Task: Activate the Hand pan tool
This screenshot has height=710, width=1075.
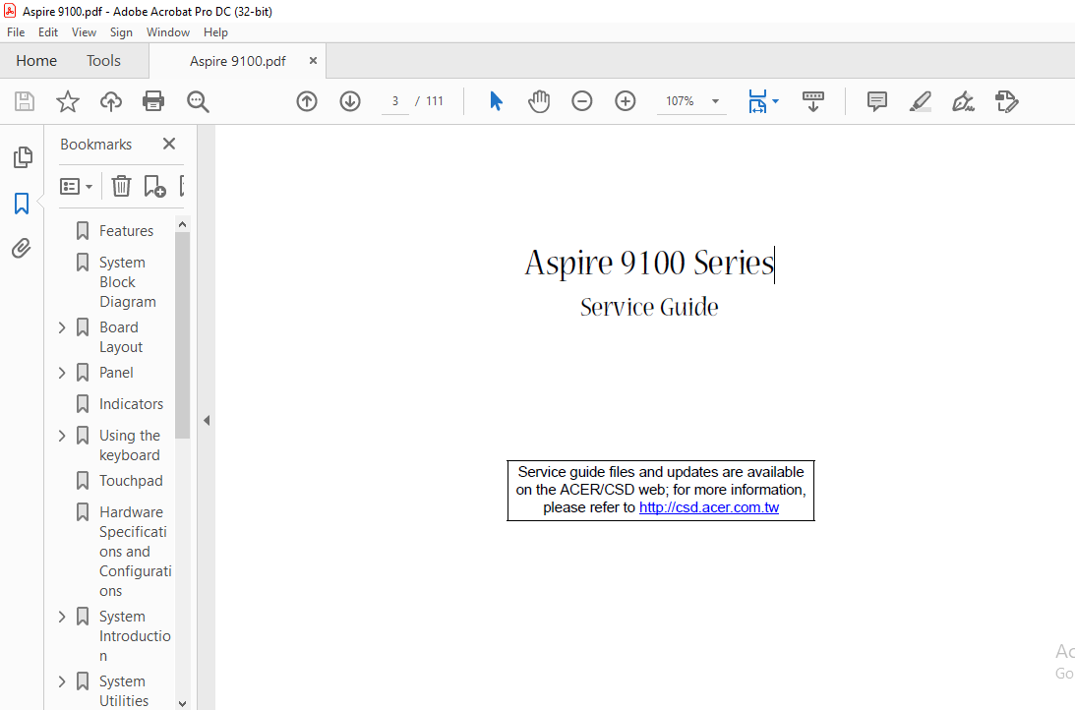Action: (539, 101)
